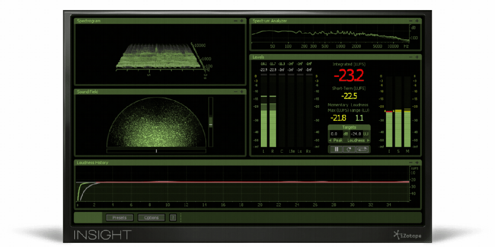The width and height of the screenshot is (495, 247).
Task: Click the right arrow beside Loudness
Action: tap(368, 140)
